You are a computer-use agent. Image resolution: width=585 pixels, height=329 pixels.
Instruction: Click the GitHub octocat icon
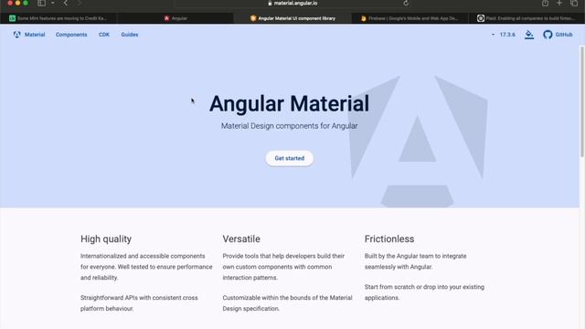pyautogui.click(x=548, y=35)
